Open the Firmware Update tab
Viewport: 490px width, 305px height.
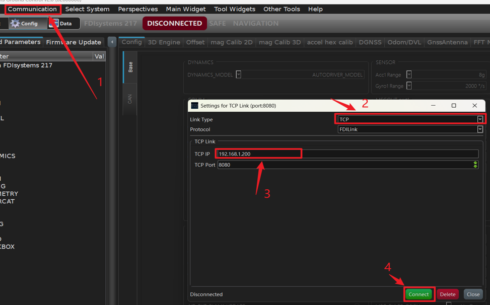point(74,42)
